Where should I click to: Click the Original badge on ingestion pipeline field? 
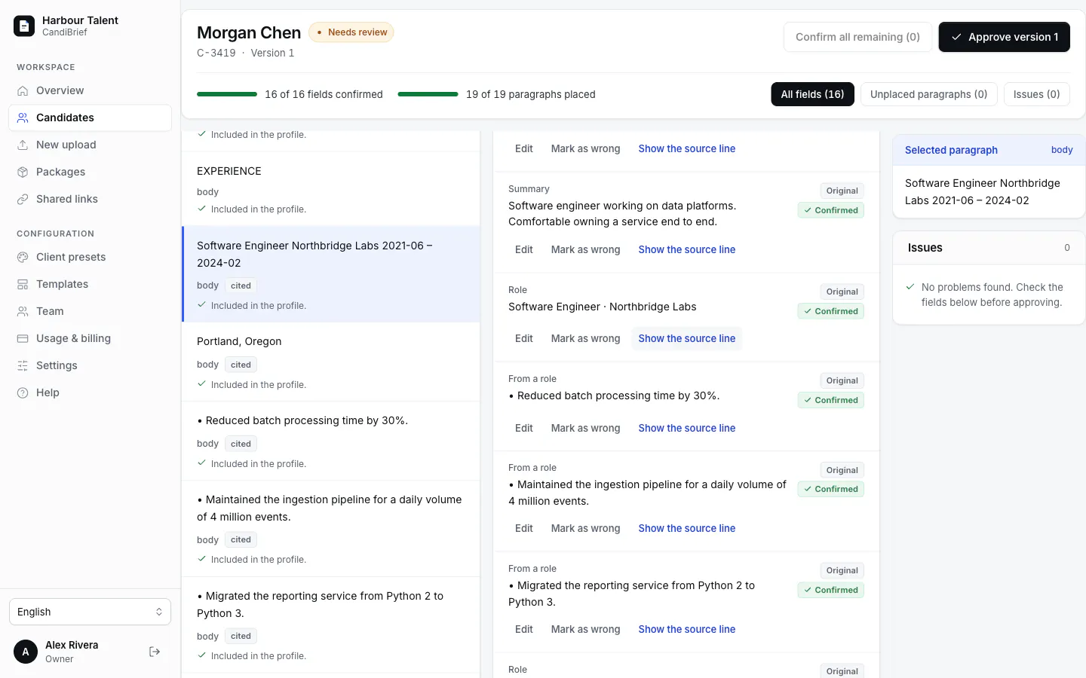tap(842, 470)
